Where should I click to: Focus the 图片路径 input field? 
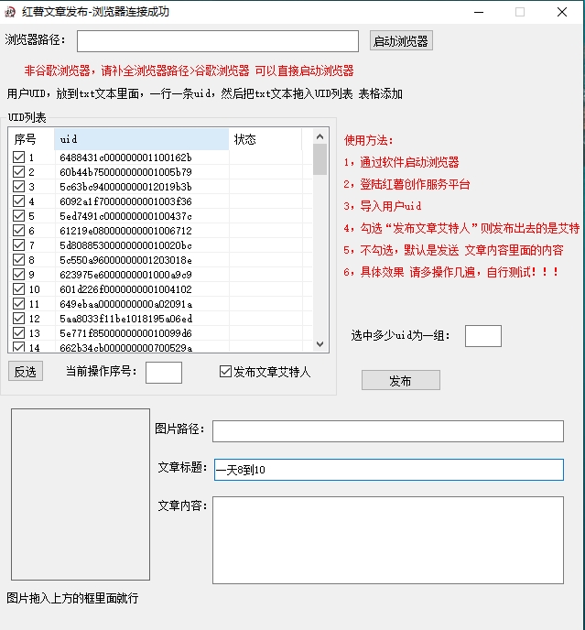(388, 431)
